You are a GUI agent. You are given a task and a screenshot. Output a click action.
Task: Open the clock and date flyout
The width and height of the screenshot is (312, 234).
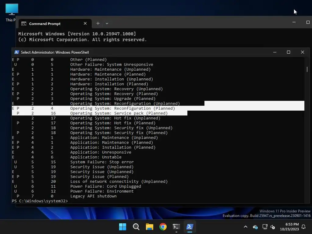(x=289, y=227)
